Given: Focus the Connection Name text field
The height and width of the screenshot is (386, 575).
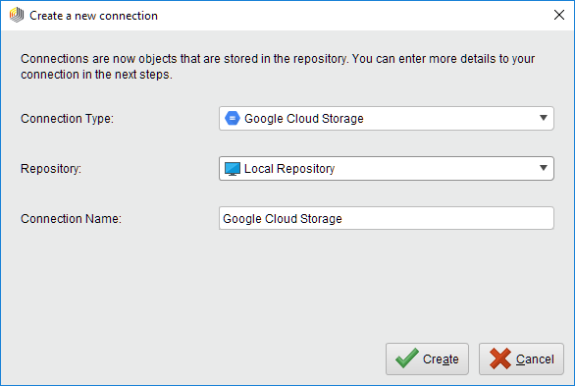Looking at the screenshot, I should coord(387,218).
